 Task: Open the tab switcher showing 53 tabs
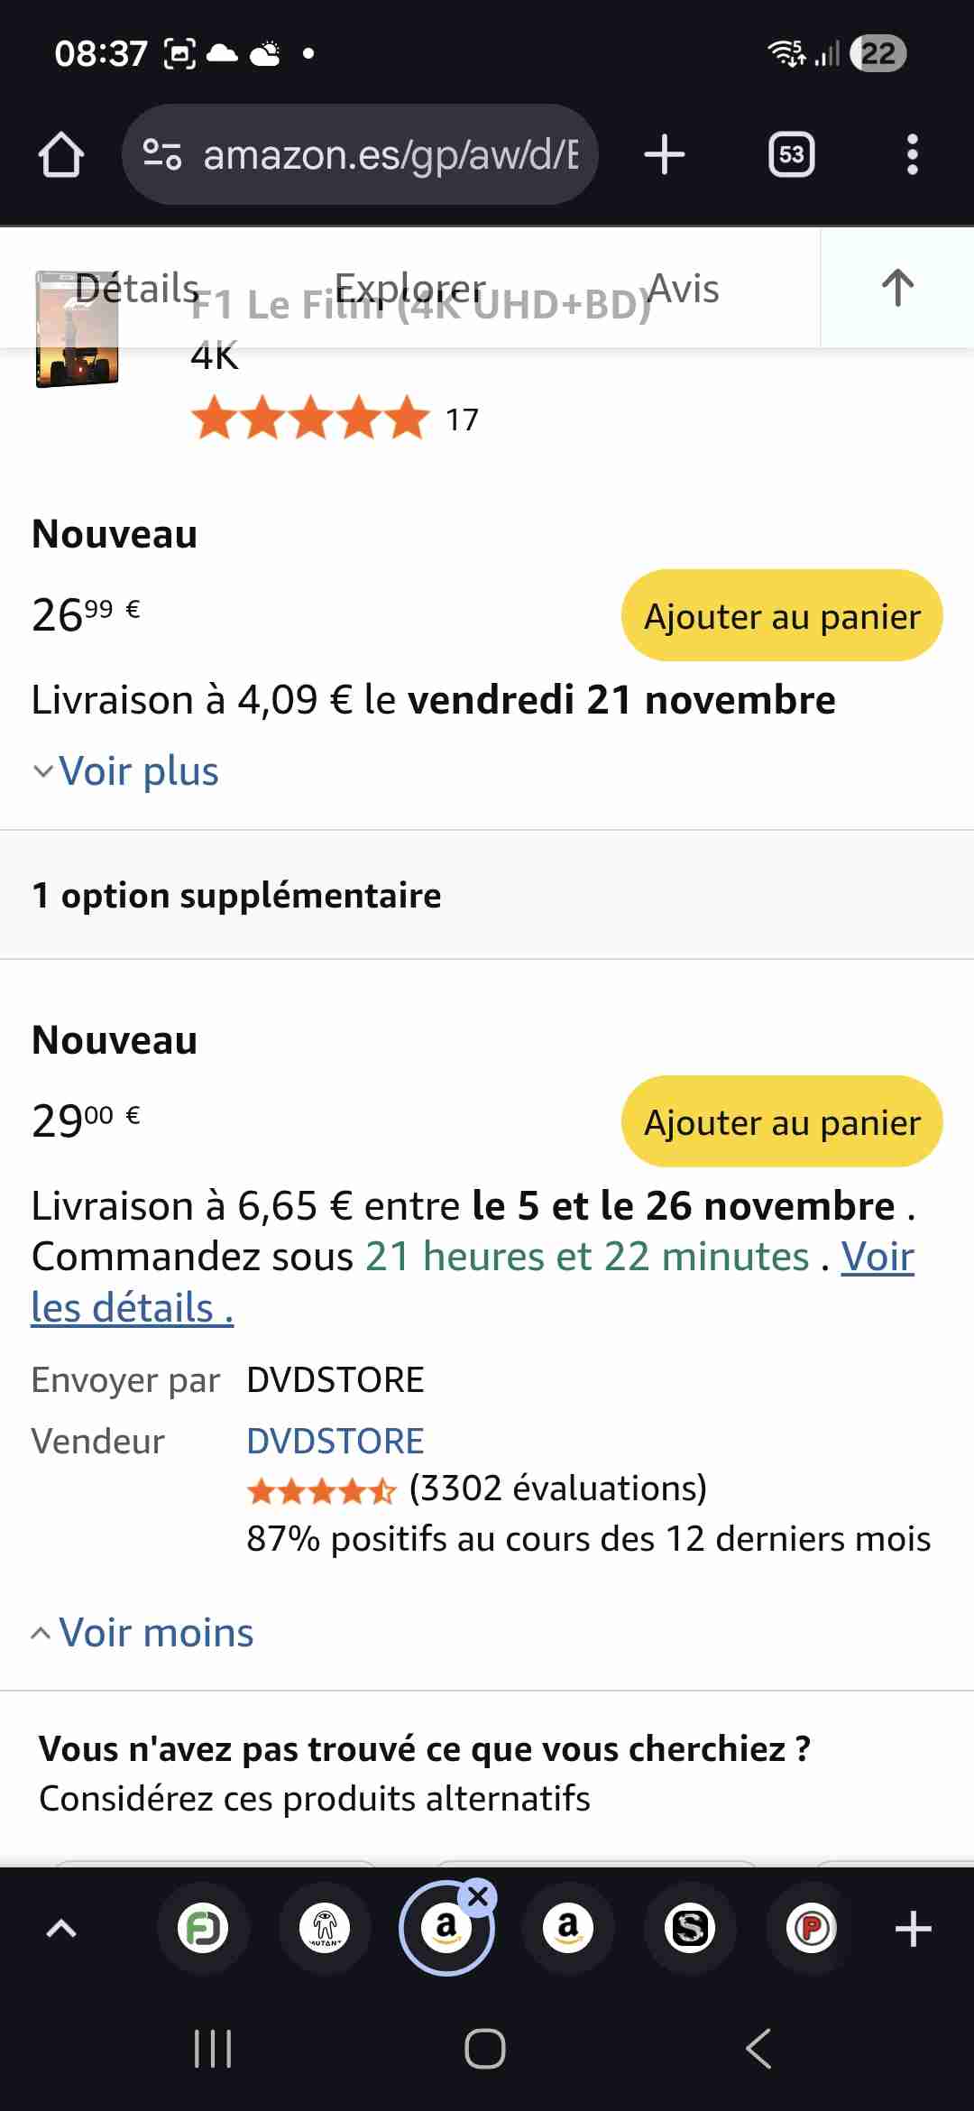click(x=791, y=154)
